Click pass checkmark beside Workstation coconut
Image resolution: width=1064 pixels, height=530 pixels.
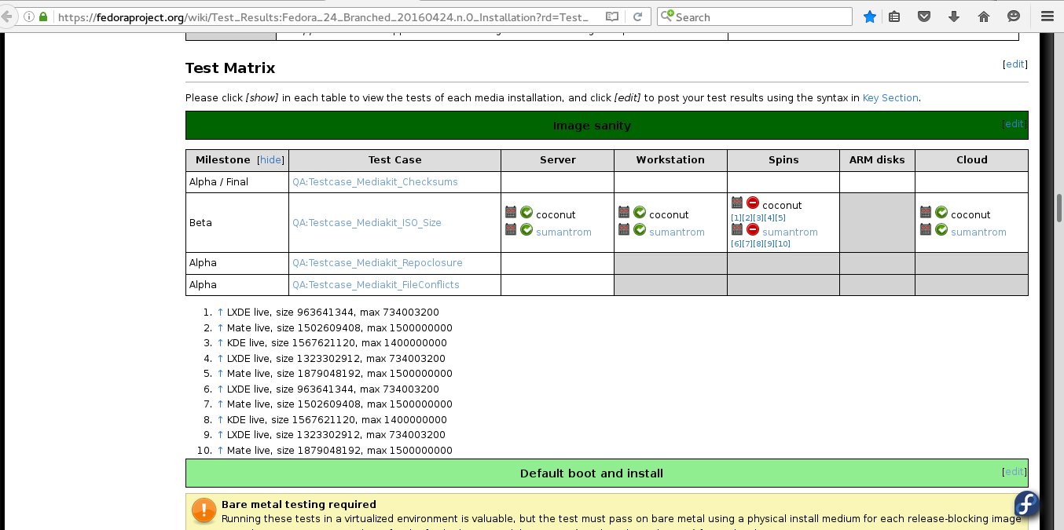tap(640, 212)
